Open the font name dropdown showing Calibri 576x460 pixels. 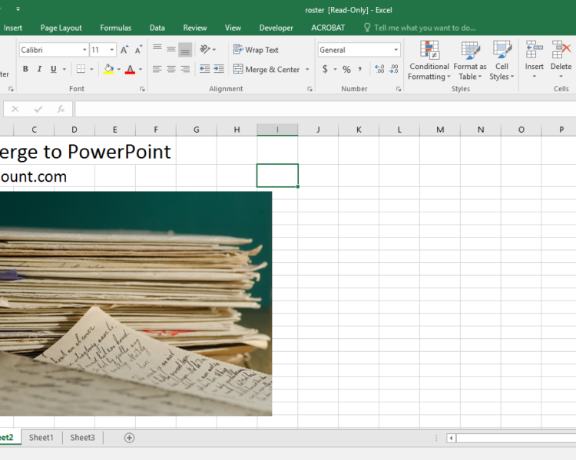pos(84,50)
